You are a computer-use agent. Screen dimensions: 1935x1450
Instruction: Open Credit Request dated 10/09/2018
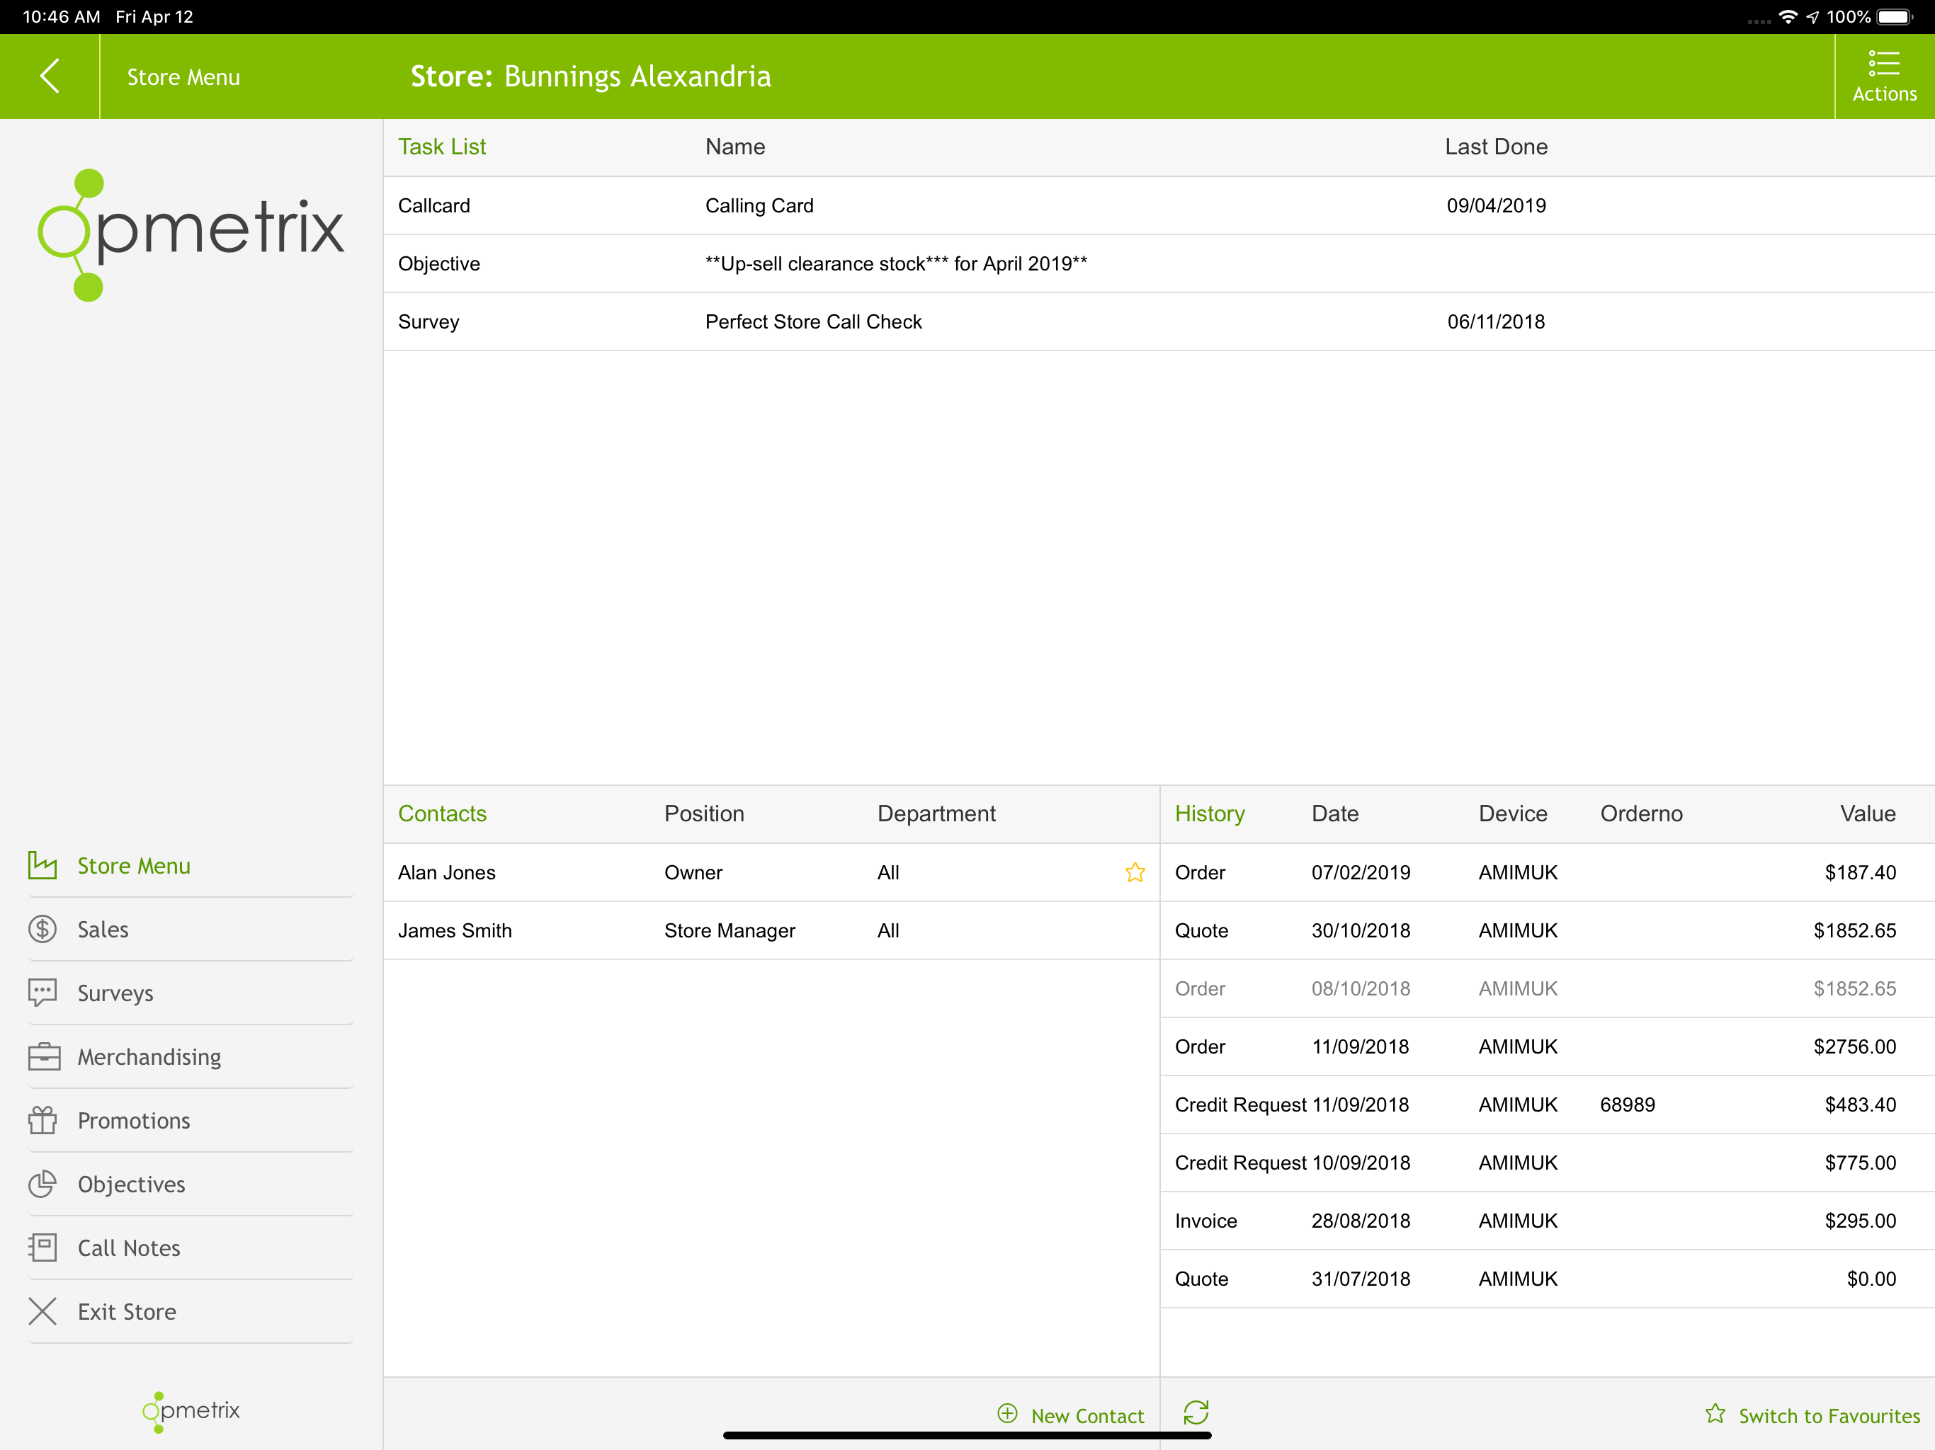pyautogui.click(x=1547, y=1163)
